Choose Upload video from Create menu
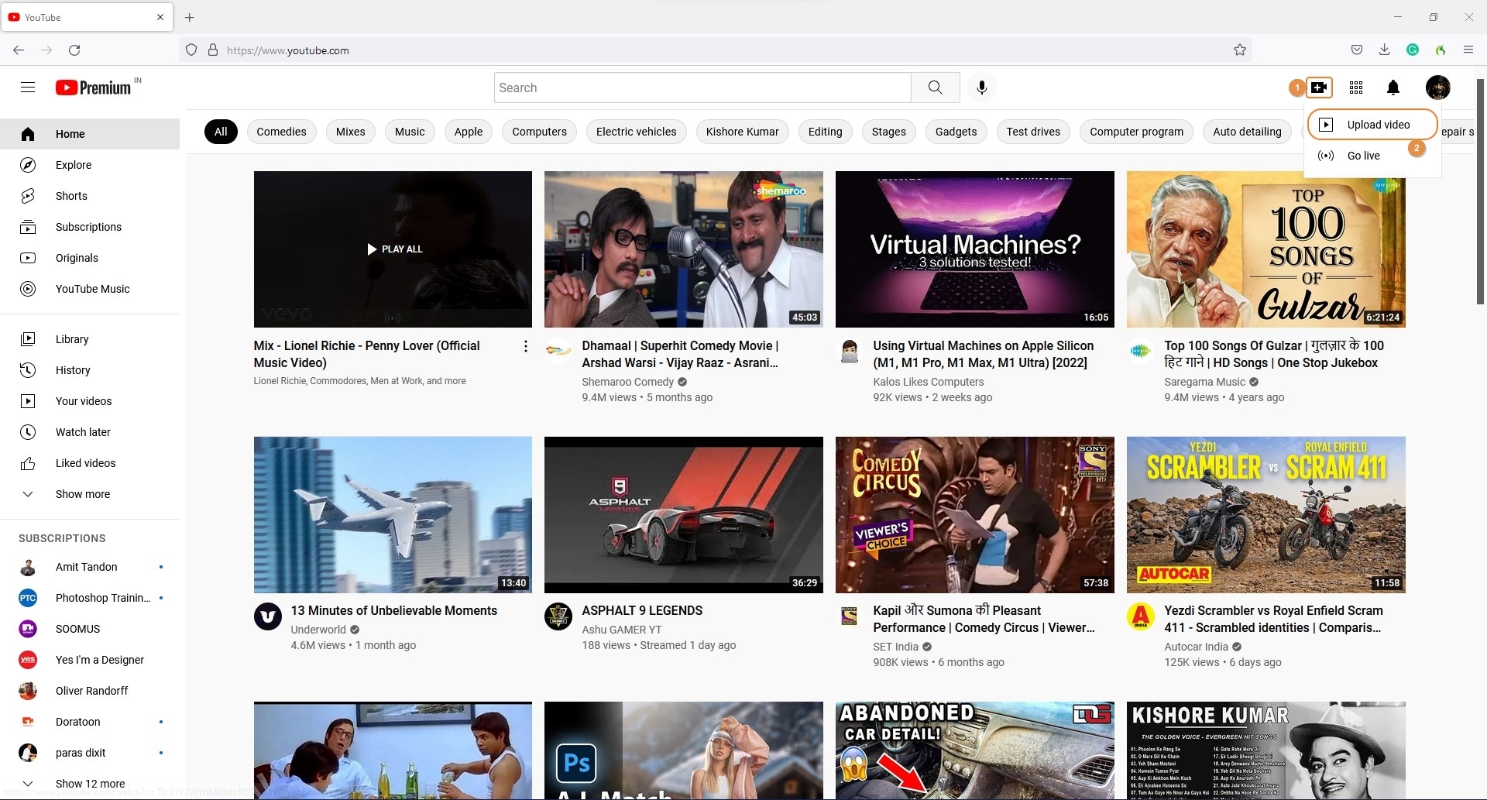Viewport: 1487px width, 800px height. click(x=1372, y=125)
